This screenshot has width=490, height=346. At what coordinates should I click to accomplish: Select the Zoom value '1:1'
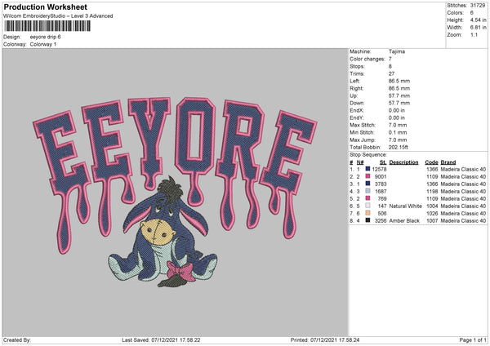tap(474, 34)
